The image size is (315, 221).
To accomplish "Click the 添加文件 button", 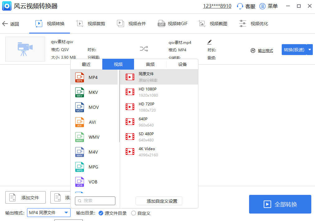I will (25, 197).
